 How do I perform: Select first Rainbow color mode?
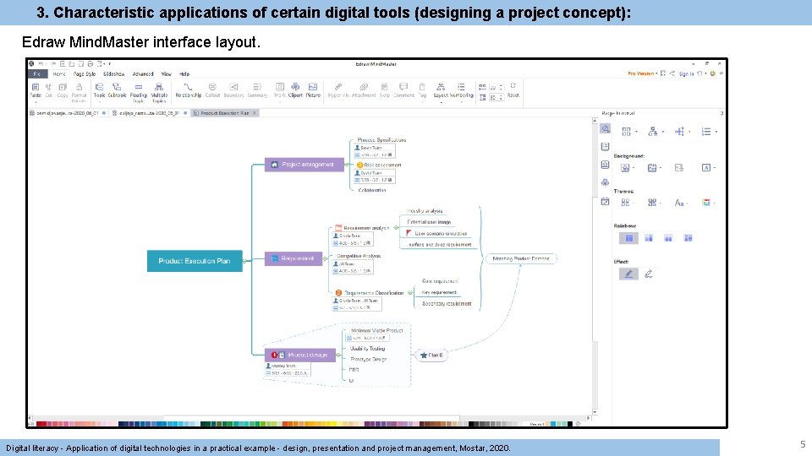pyautogui.click(x=628, y=238)
